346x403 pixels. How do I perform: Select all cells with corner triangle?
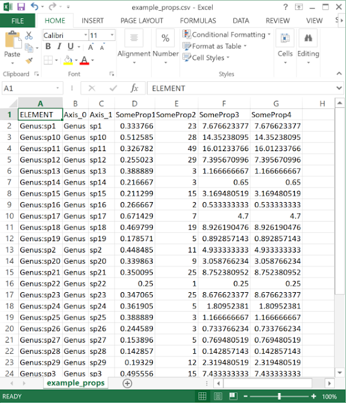tap(13, 103)
